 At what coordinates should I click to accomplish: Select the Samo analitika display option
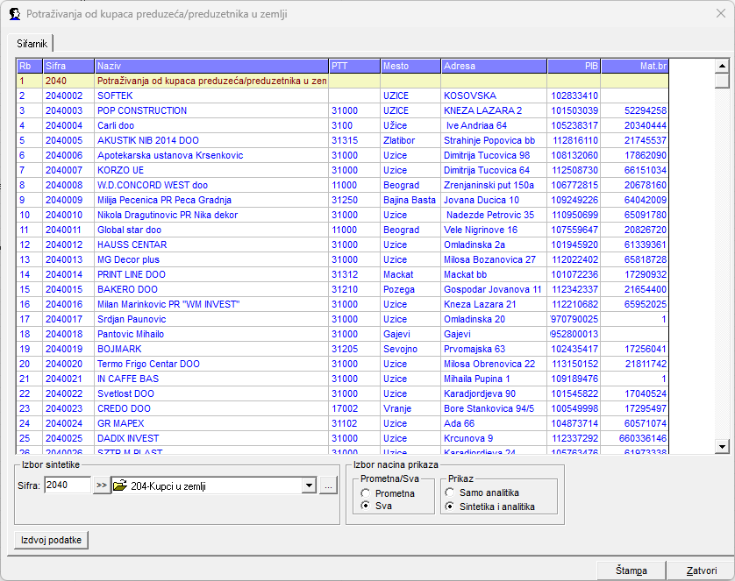[x=451, y=493]
